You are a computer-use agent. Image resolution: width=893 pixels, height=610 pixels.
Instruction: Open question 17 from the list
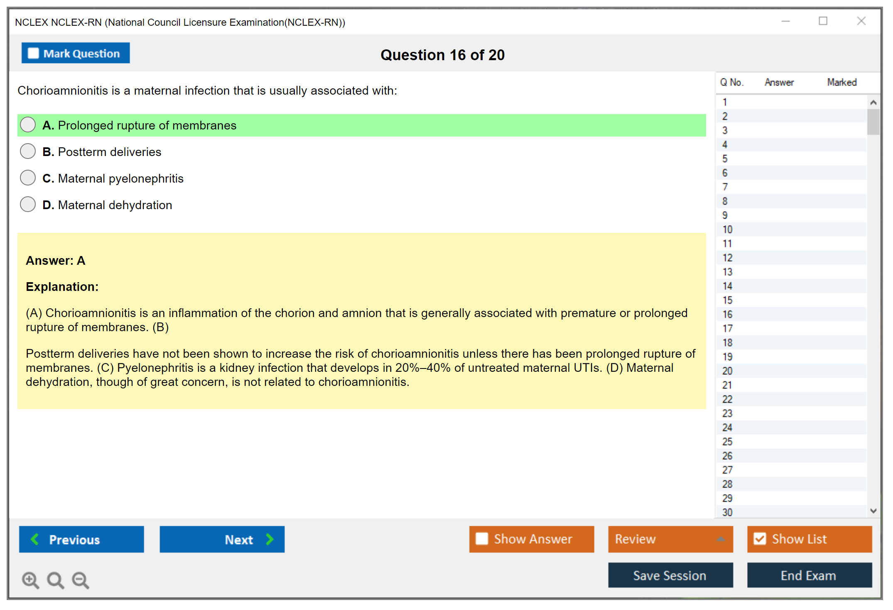727,328
